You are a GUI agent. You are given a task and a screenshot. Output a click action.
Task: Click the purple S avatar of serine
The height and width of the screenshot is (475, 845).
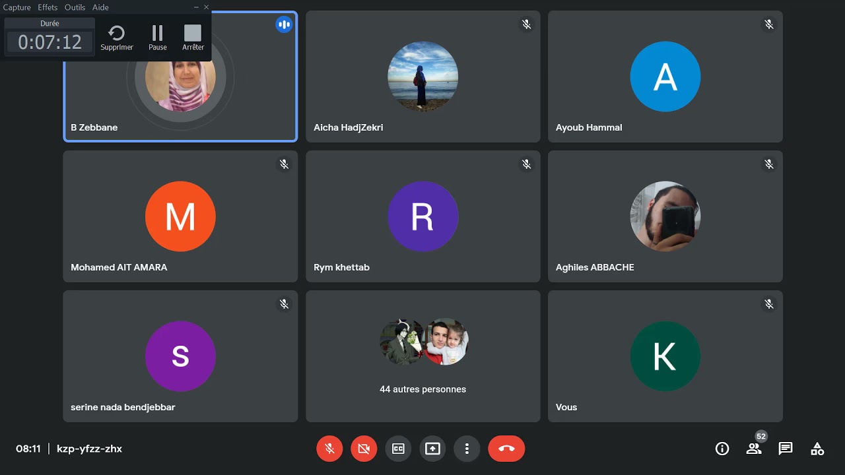coord(180,356)
